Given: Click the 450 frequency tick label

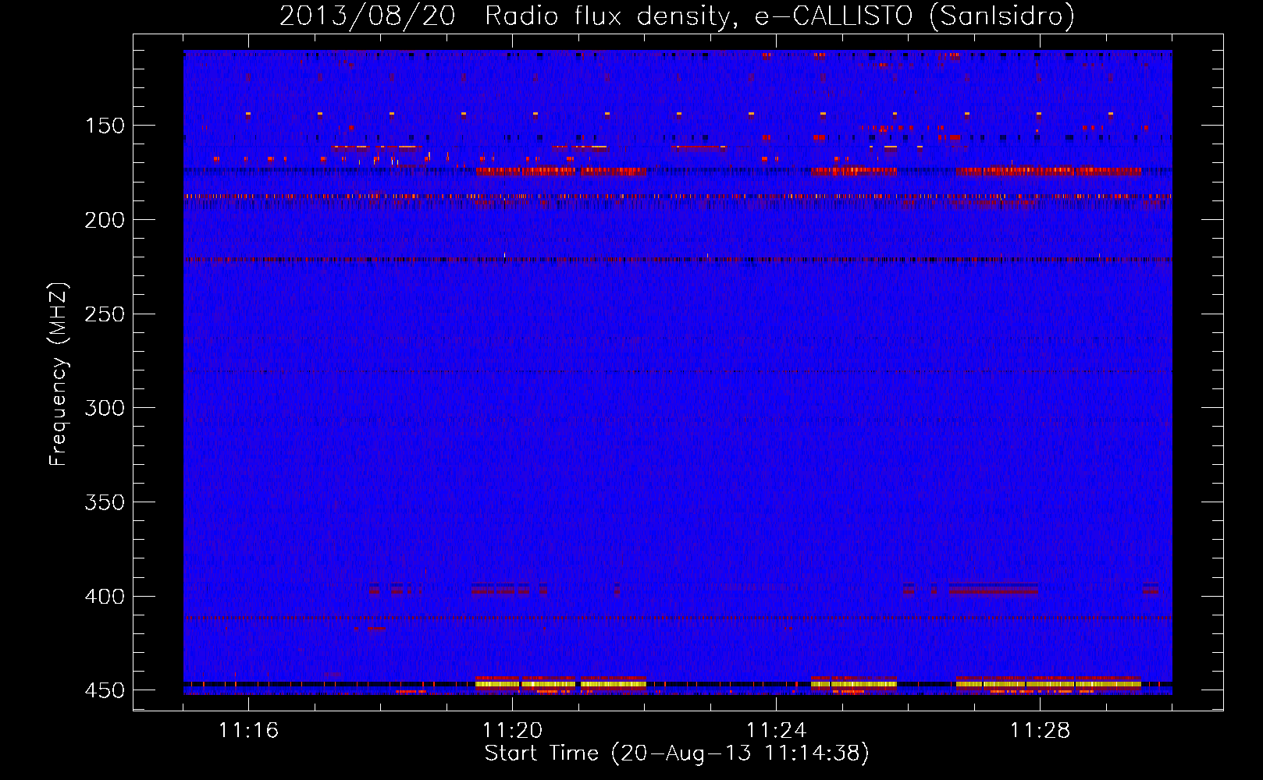Looking at the screenshot, I should click(104, 690).
